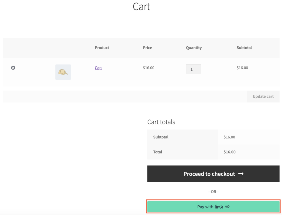
Task: Click the Cart page title
Action: (141, 7)
